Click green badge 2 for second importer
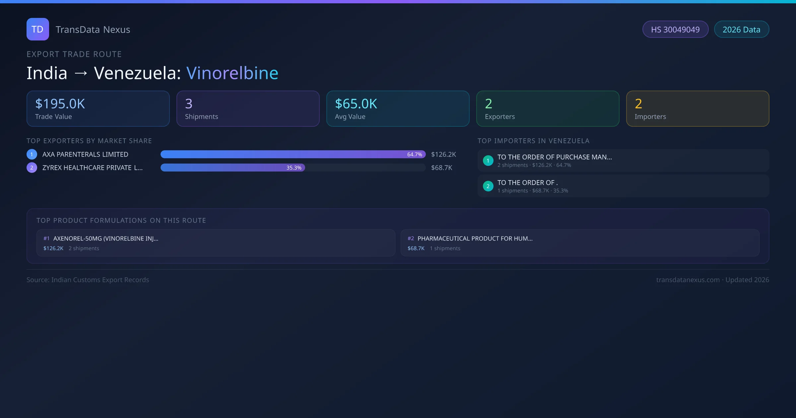 (x=488, y=186)
